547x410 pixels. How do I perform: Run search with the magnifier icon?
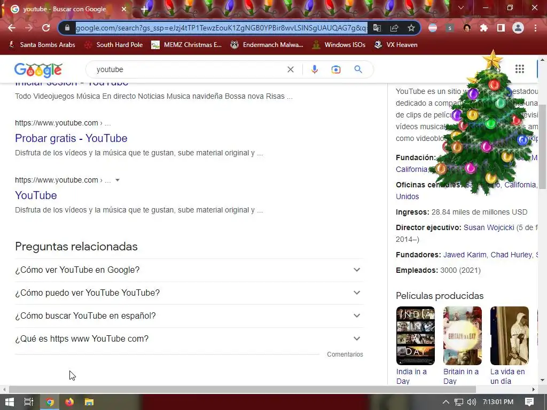pyautogui.click(x=358, y=69)
